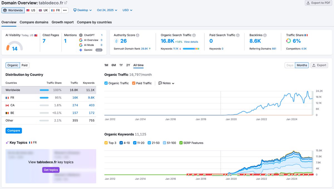Switch chart granularity to Months
Screen dimensions: 334x189
[x=302, y=65]
